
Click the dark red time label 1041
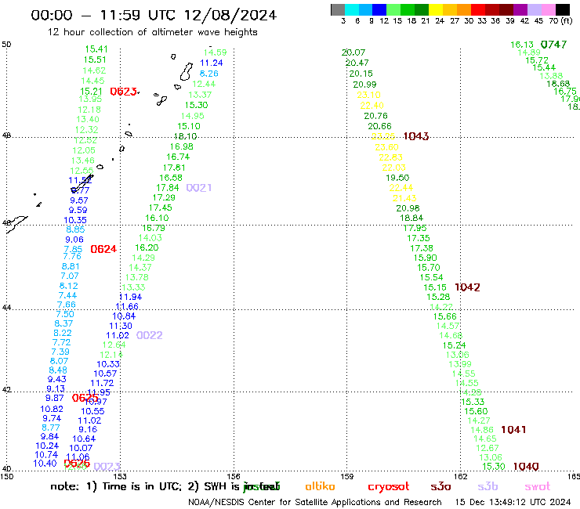[x=513, y=430]
